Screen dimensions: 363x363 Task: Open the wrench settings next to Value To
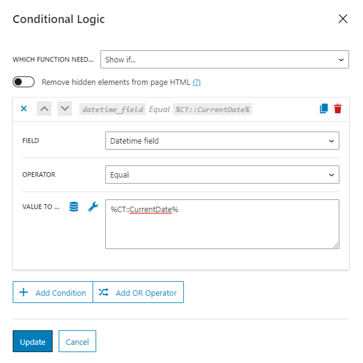click(93, 207)
